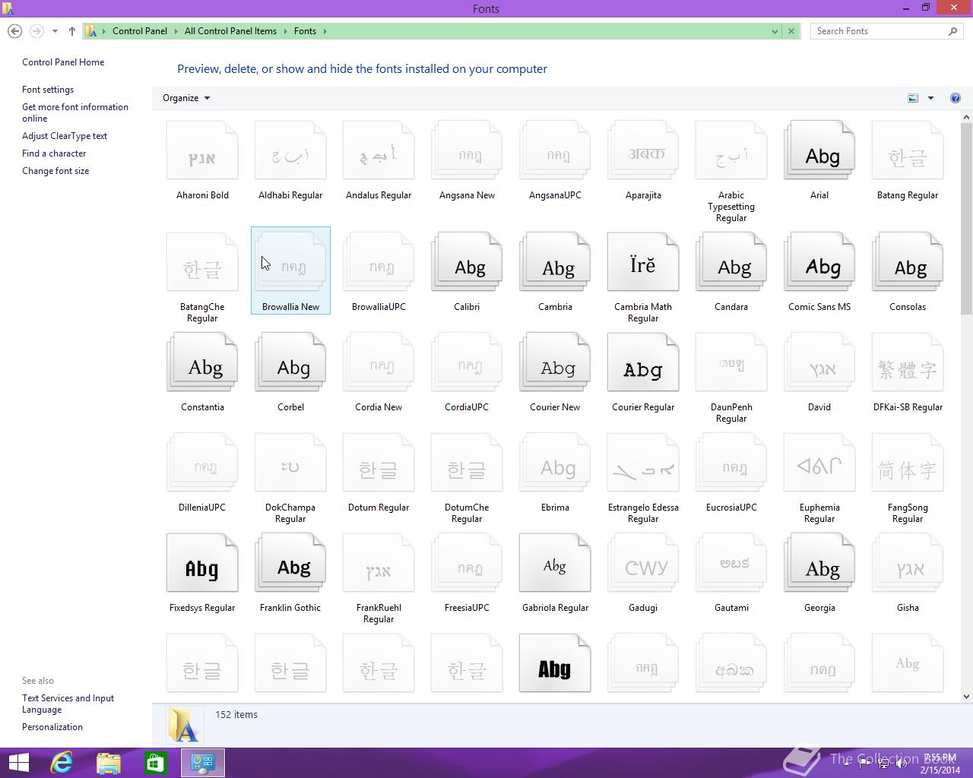Open the Windows Store taskbar icon
The image size is (973, 778).
[x=156, y=763]
